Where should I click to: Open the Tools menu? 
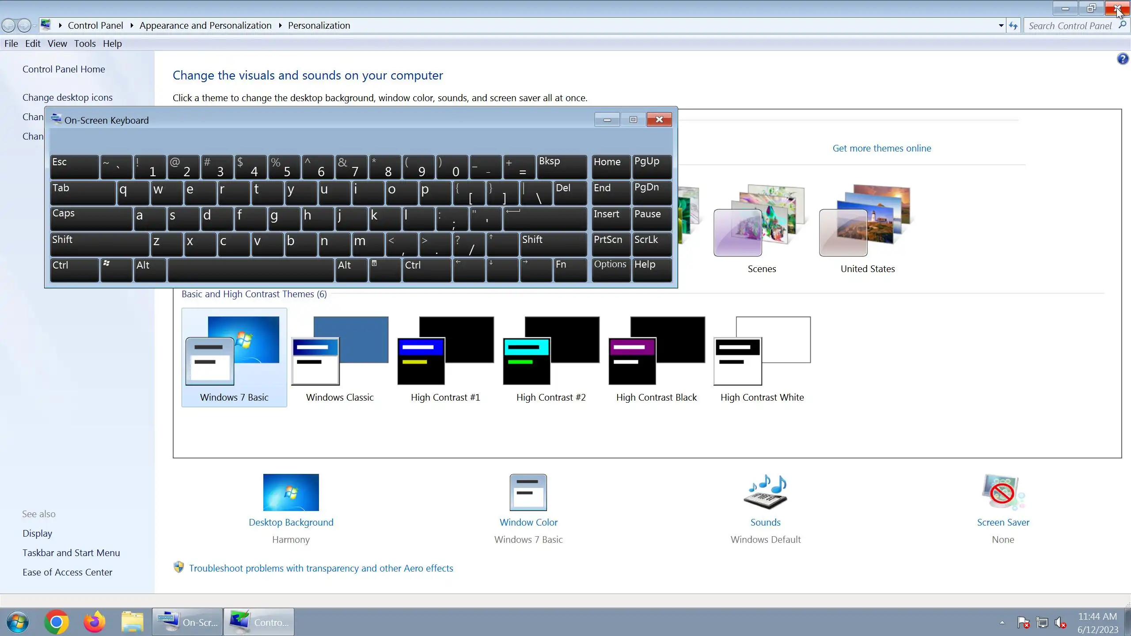[85, 44]
